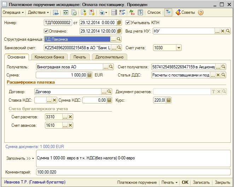The height and width of the screenshot is (187, 234).
Task: Open calculator for the Курс field
Action: coord(169,100)
